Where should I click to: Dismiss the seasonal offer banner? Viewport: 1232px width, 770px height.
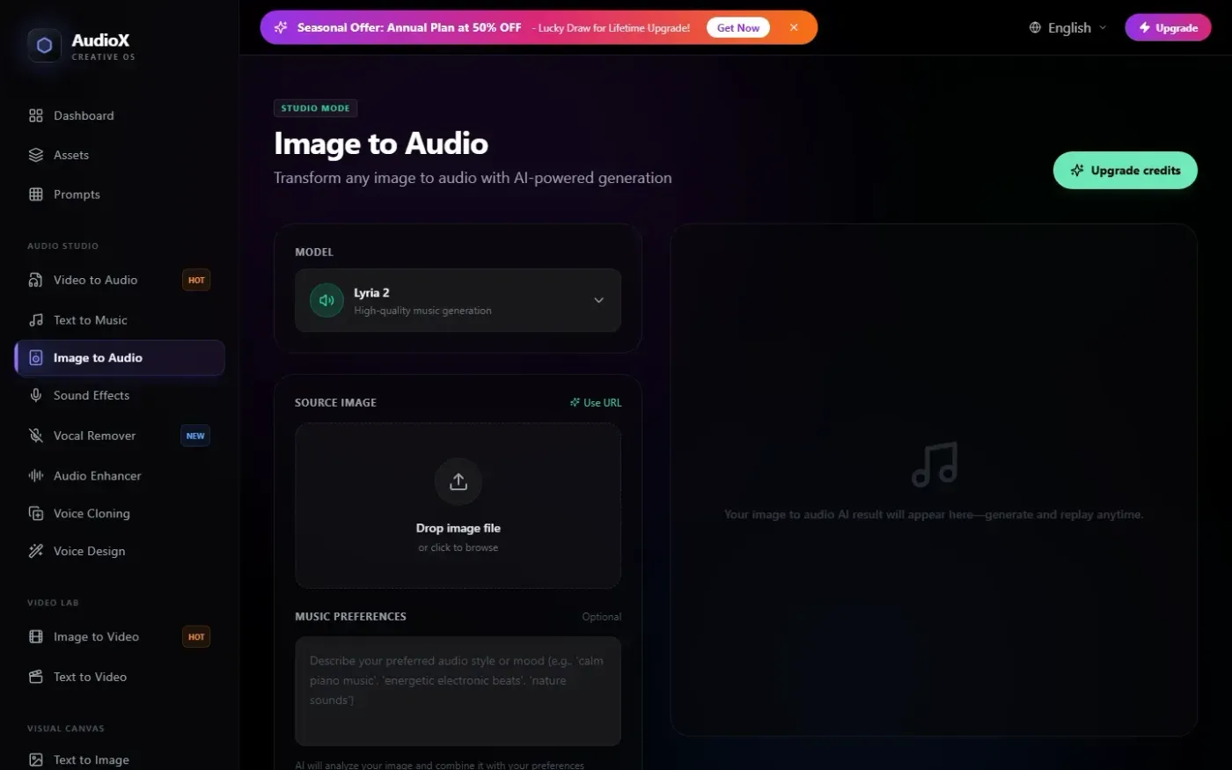coord(794,27)
